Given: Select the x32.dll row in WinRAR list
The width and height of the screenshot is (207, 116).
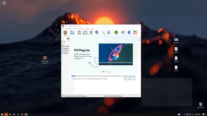Looking at the screenshot, I should (x=65, y=51).
